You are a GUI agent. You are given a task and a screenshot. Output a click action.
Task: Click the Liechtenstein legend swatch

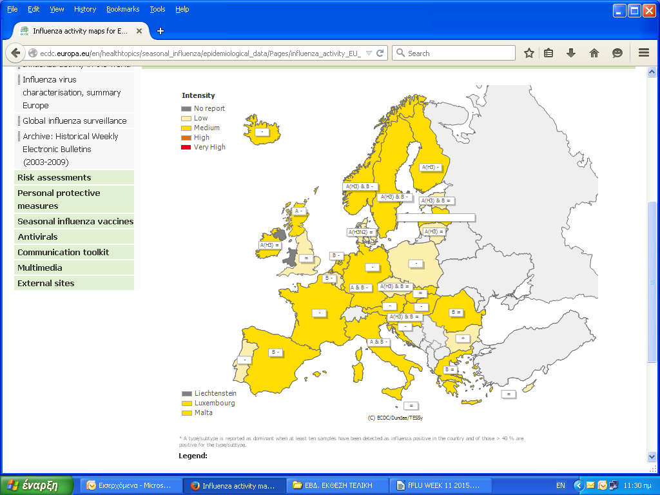[187, 394]
